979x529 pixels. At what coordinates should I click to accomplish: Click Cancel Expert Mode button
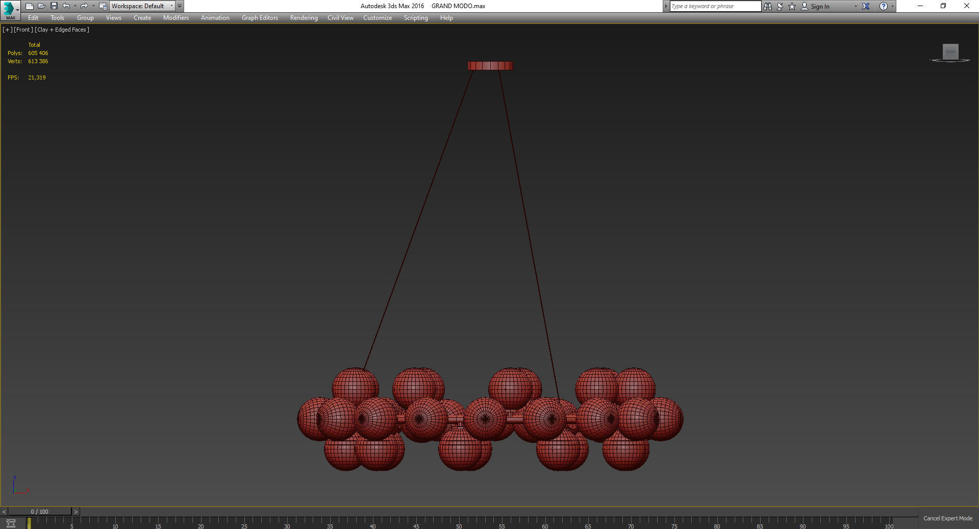948,518
